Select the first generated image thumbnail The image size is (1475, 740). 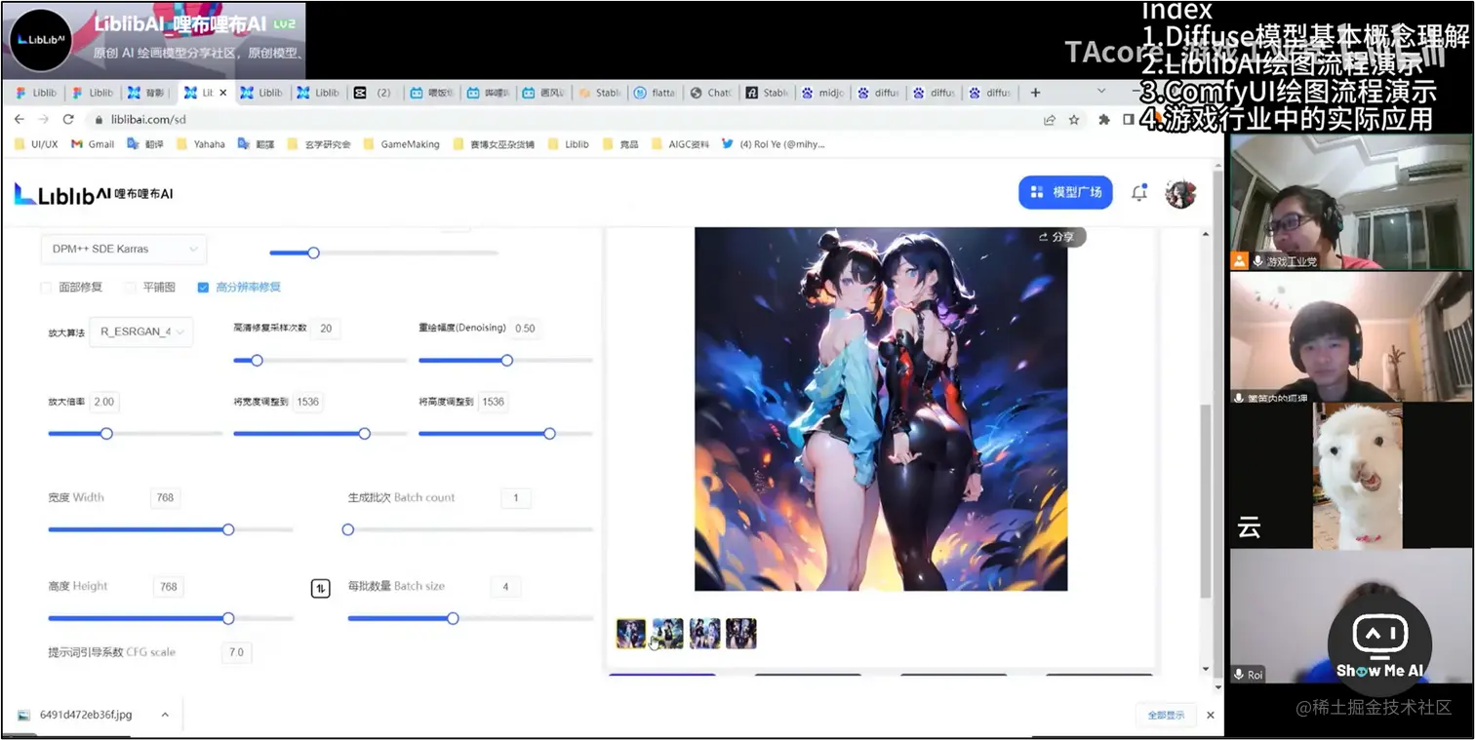pyautogui.click(x=631, y=634)
